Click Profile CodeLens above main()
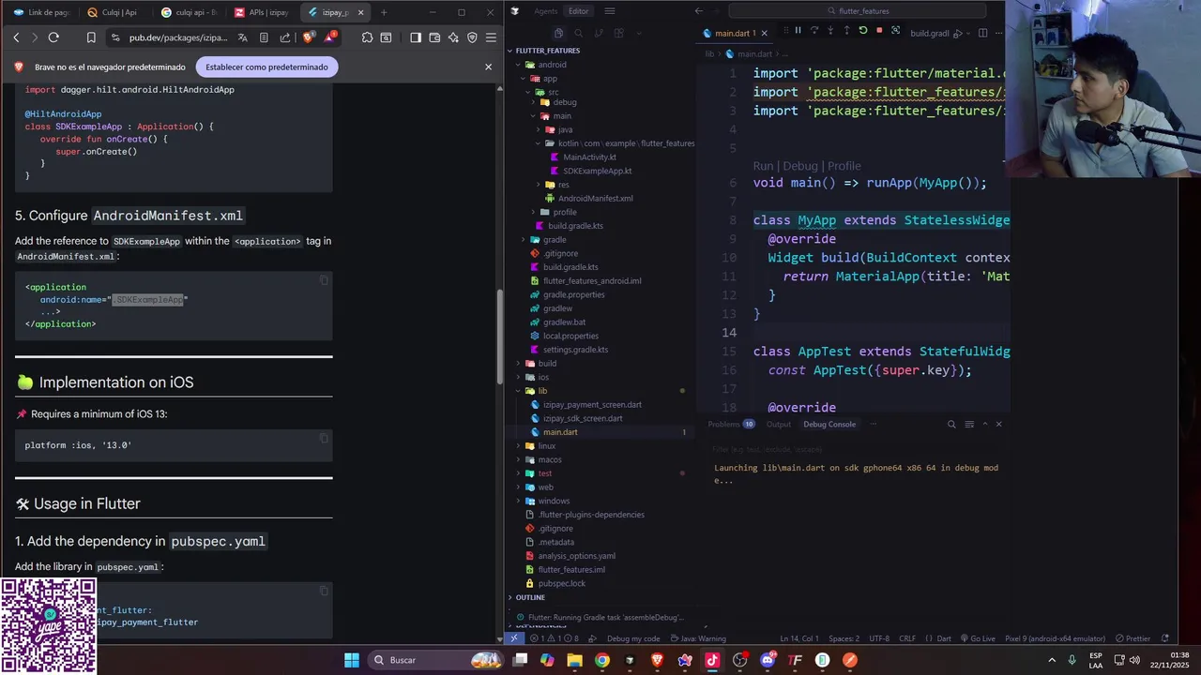This screenshot has width=1201, height=675. pos(844,166)
